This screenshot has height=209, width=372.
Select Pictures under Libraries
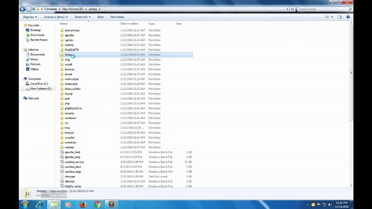point(35,64)
